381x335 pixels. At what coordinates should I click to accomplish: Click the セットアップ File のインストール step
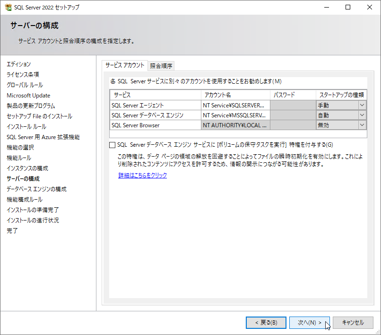[39, 116]
